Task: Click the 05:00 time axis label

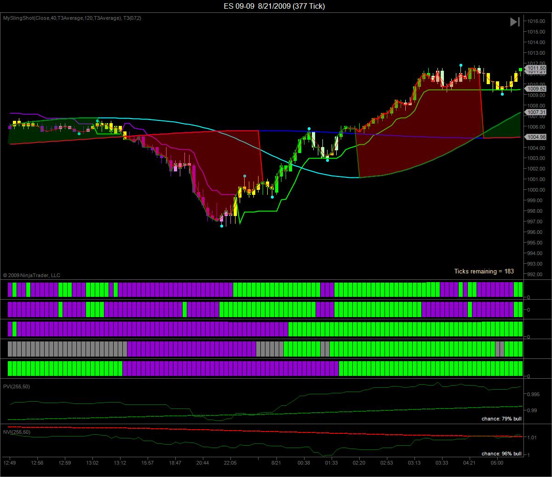Action: (x=497, y=463)
